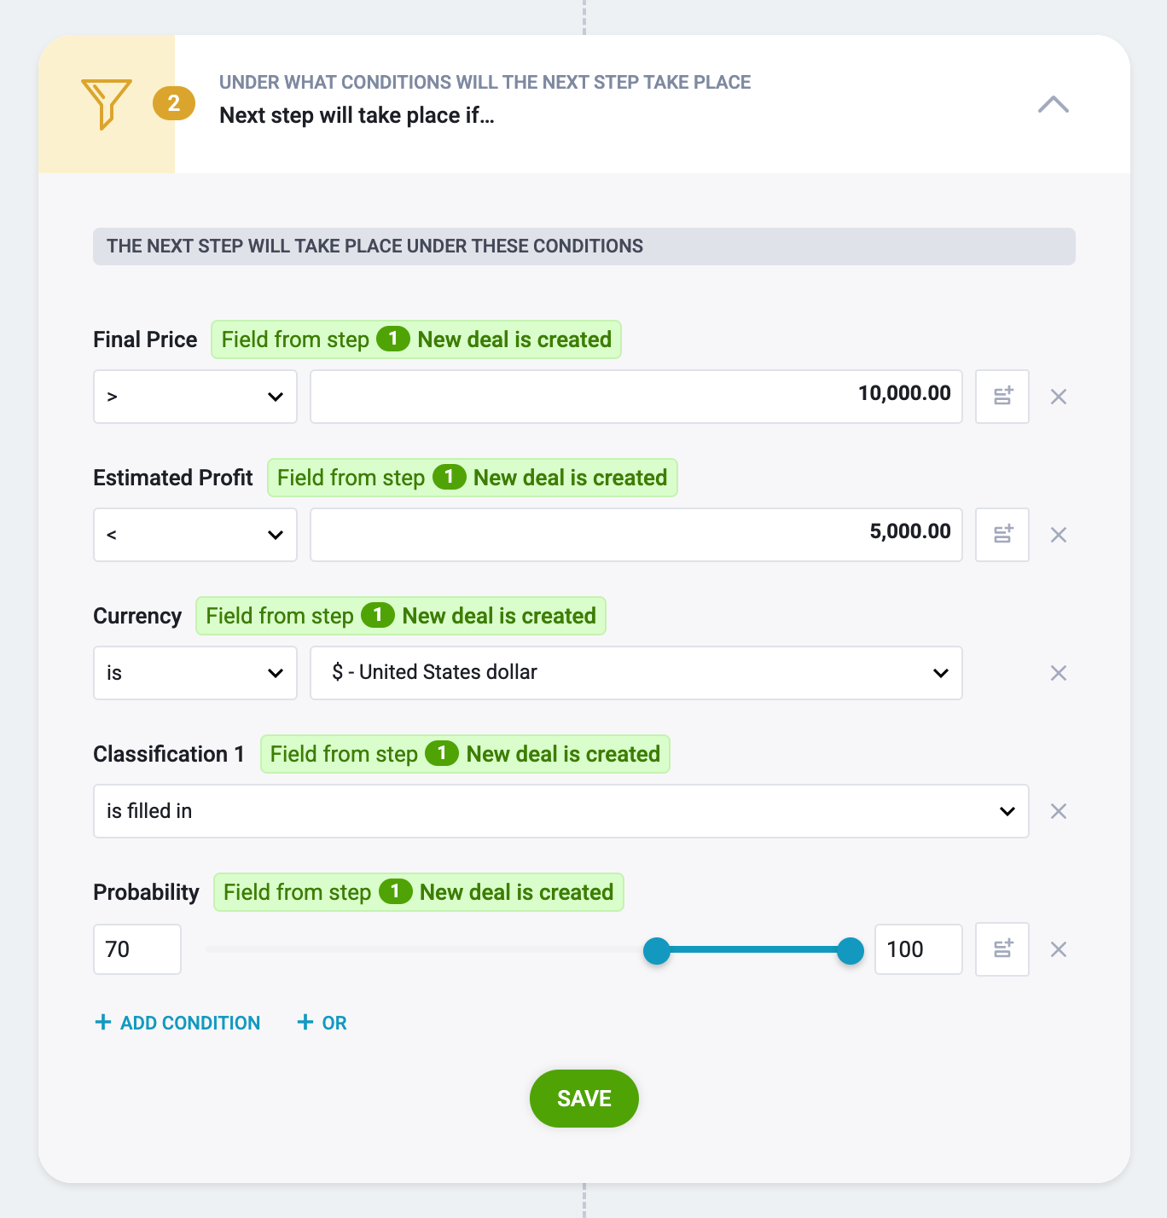The width and height of the screenshot is (1167, 1218).
Task: Click the Probability minimum field showing 70
Action: click(x=137, y=949)
